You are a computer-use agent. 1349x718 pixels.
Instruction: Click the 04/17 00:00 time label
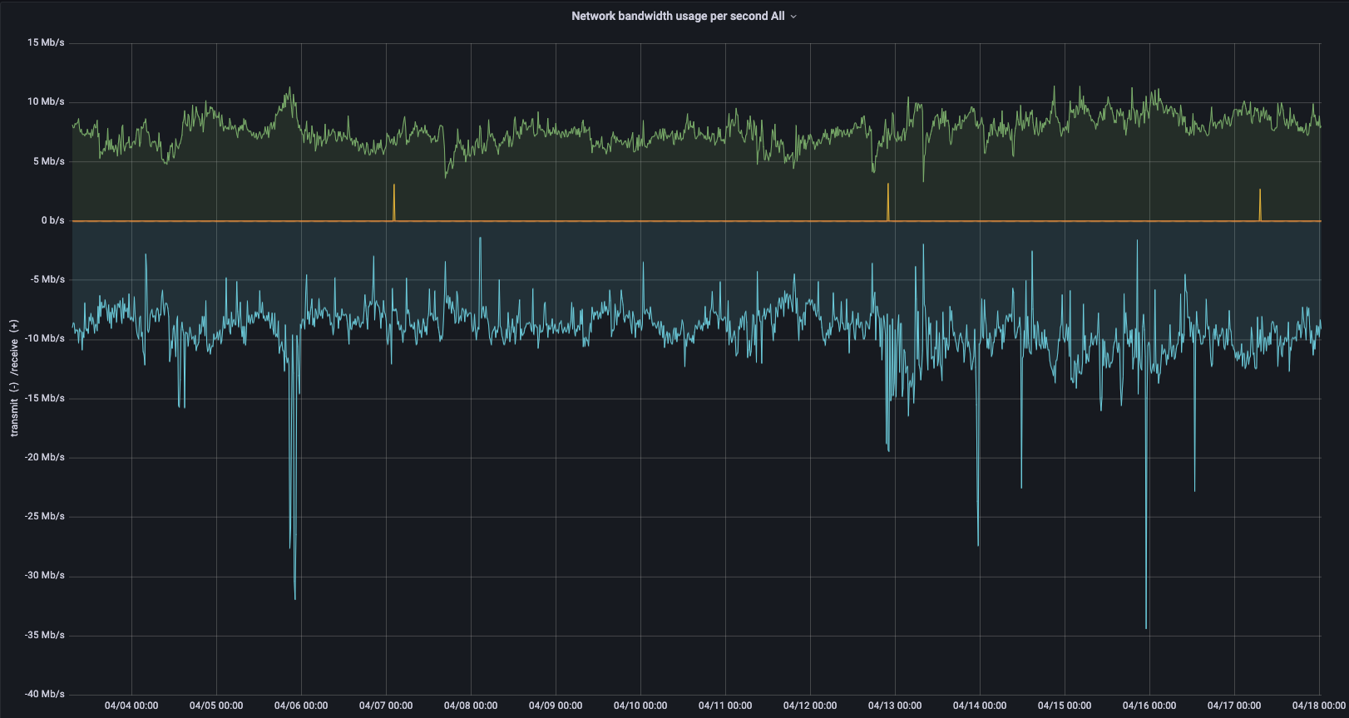click(1234, 706)
